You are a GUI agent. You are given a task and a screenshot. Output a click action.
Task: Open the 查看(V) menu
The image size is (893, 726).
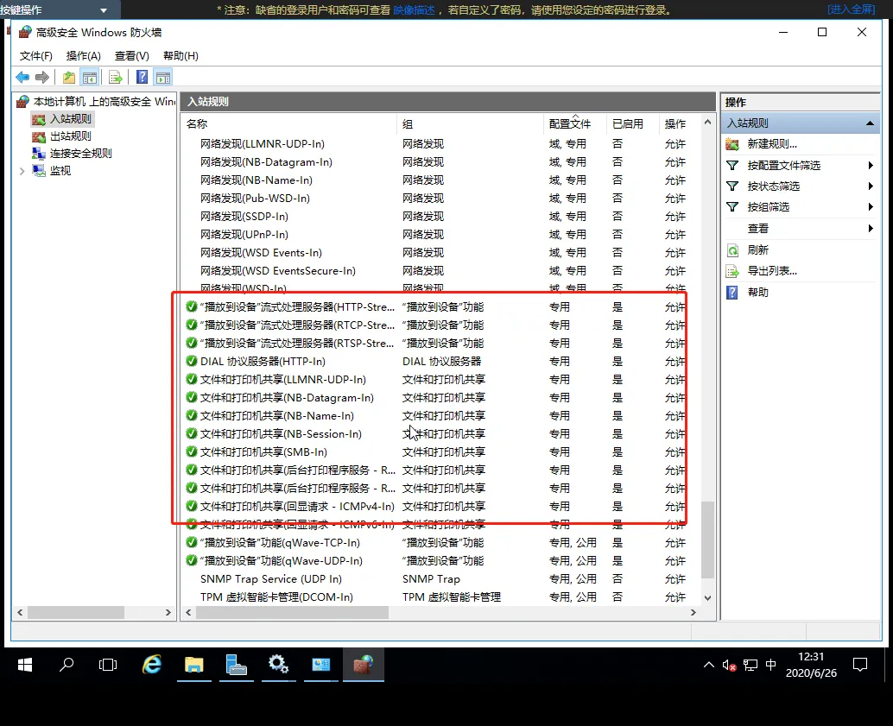(x=131, y=56)
